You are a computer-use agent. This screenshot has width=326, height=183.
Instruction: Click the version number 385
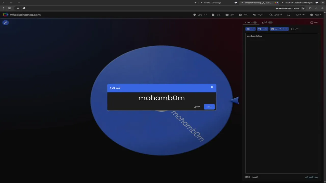tap(248, 177)
